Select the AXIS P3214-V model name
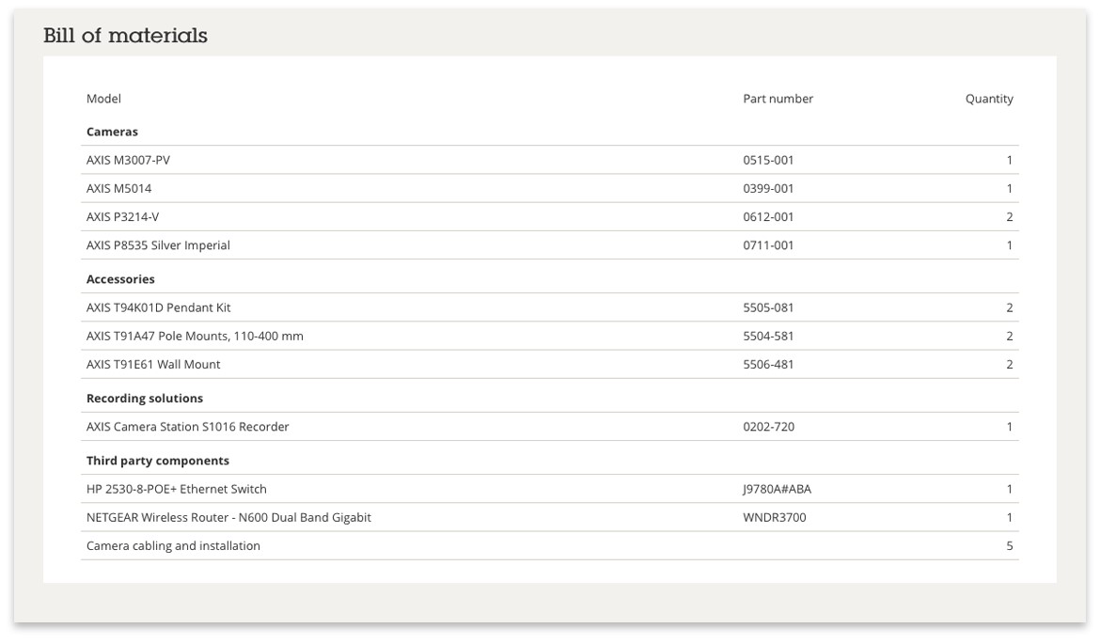 pyautogui.click(x=123, y=217)
